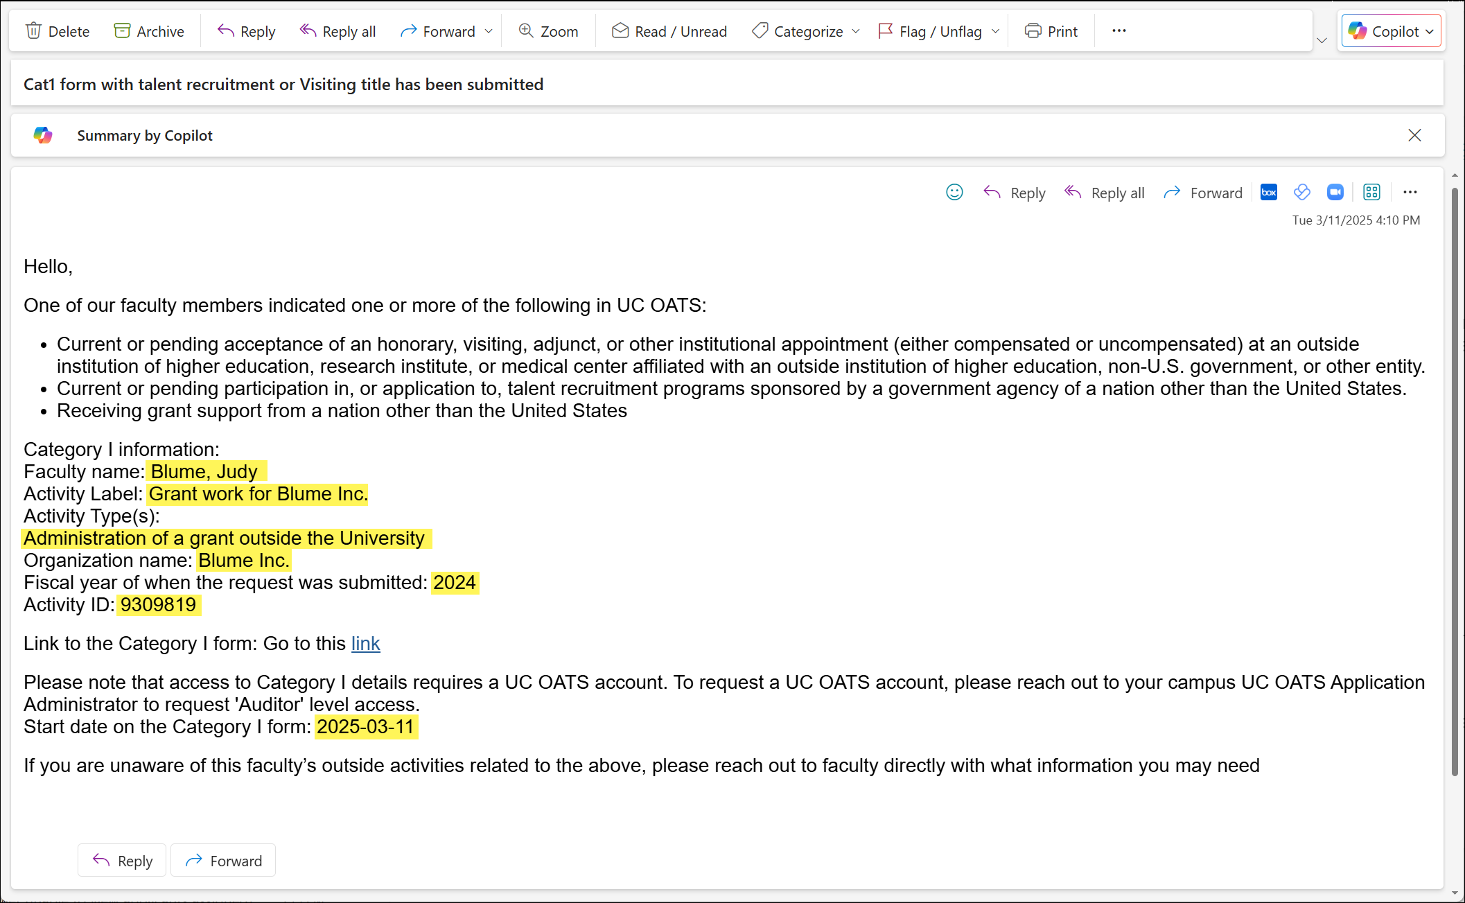Screen dimensions: 1465x903
Task: Archive this email message
Action: [x=149, y=31]
